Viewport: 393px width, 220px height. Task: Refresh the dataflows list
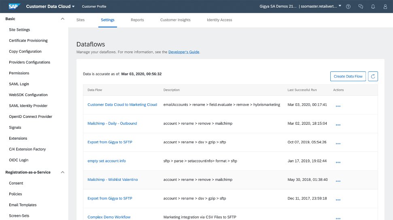click(373, 76)
